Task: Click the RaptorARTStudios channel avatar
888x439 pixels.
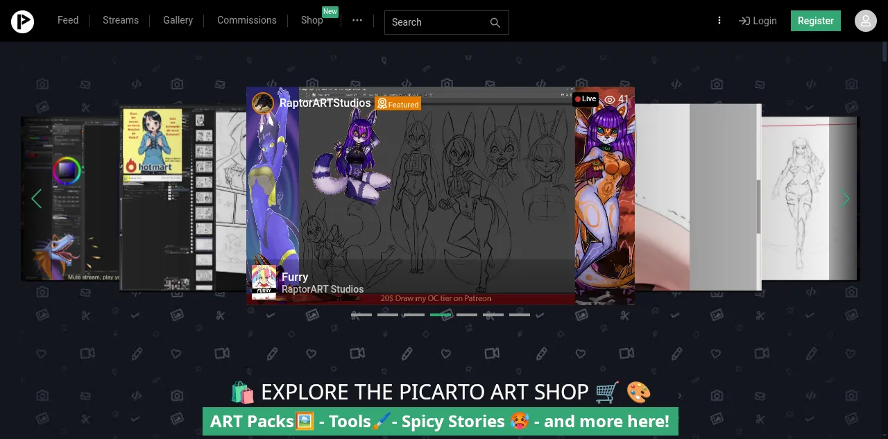Action: [263, 103]
